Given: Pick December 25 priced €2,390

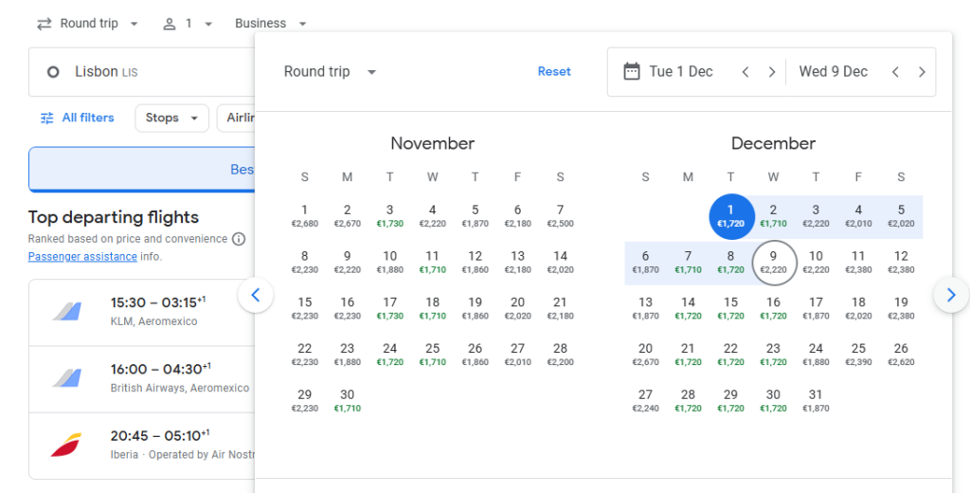Looking at the screenshot, I should (x=858, y=355).
